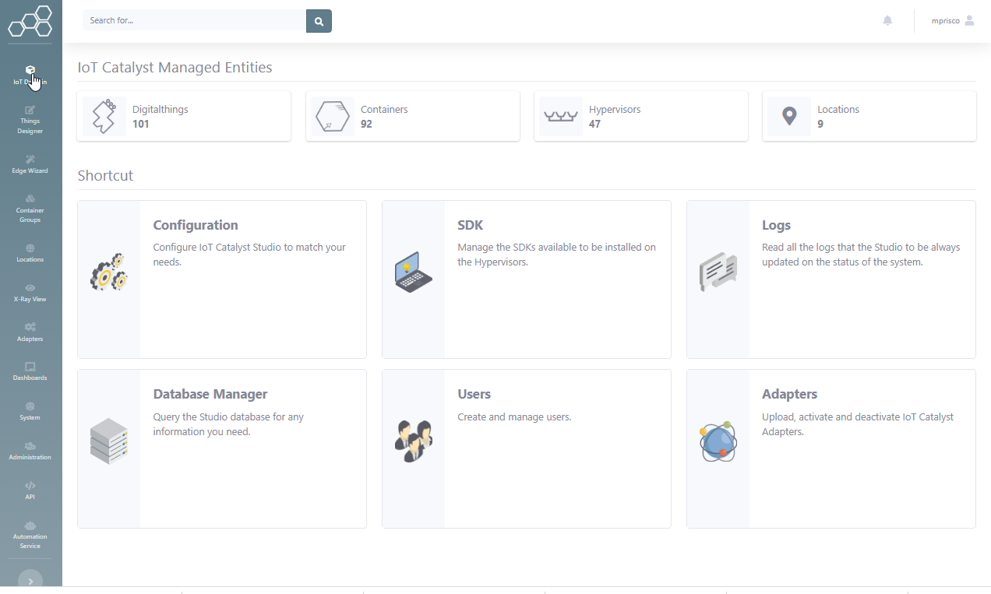Viewport: 991px width, 594px height.
Task: View the Digitalthings entity tile
Action: tap(184, 116)
